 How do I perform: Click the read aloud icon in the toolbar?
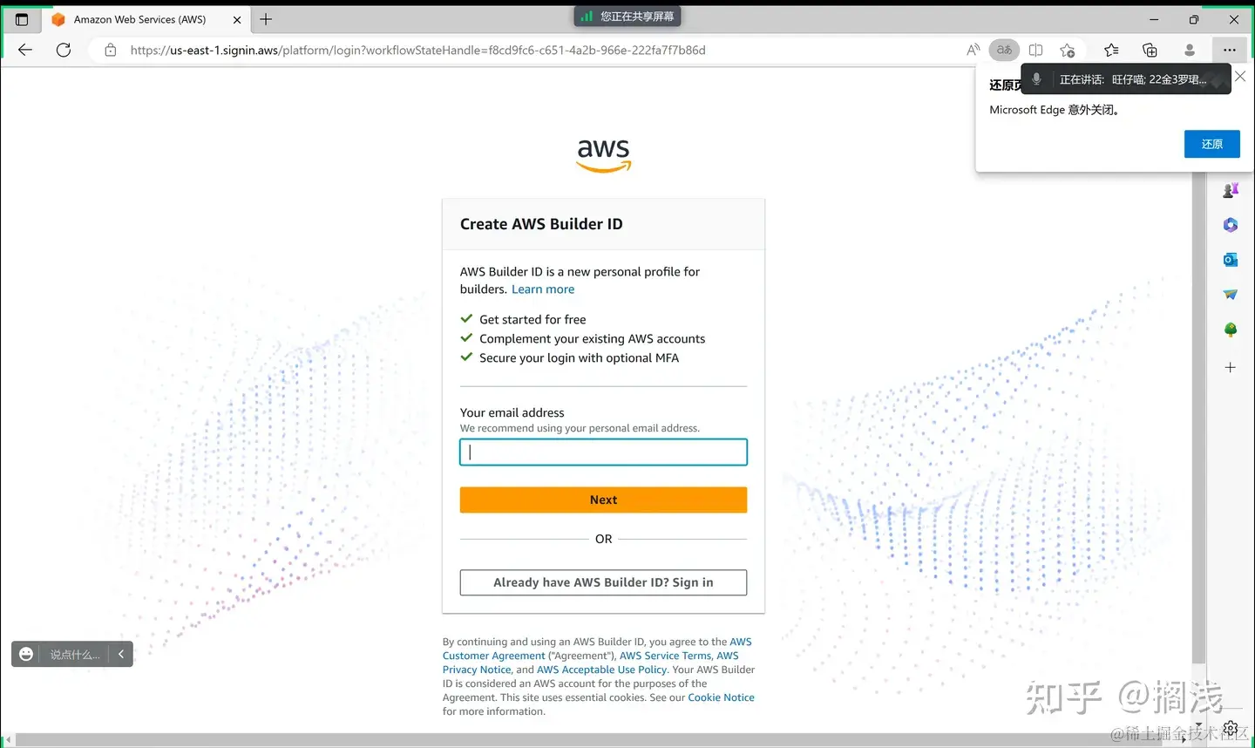[x=973, y=50]
